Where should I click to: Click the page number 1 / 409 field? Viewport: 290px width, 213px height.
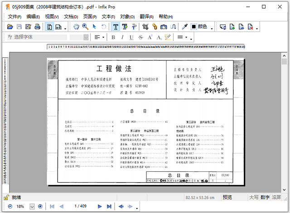pyautogui.click(x=81, y=206)
